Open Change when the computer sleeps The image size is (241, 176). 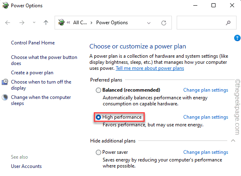(41, 100)
